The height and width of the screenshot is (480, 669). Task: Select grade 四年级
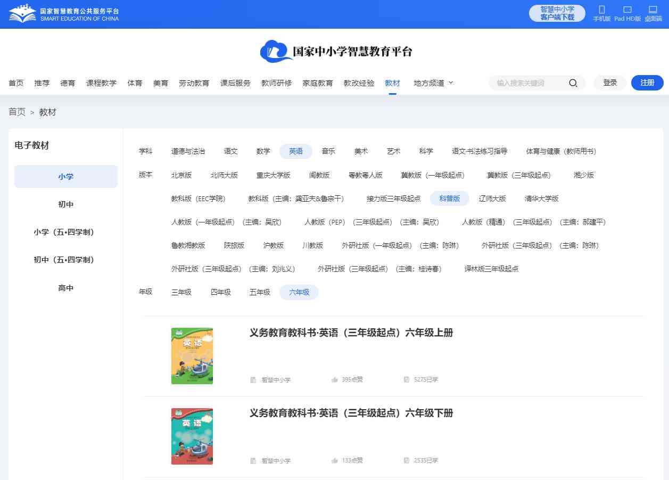pos(221,292)
